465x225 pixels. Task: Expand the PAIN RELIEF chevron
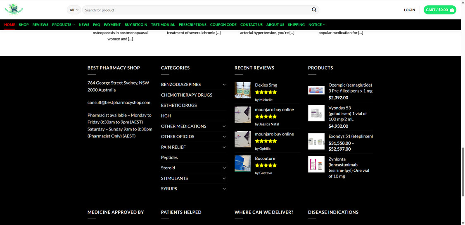click(224, 147)
